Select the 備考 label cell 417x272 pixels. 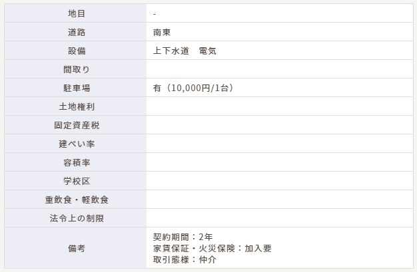coord(77,248)
